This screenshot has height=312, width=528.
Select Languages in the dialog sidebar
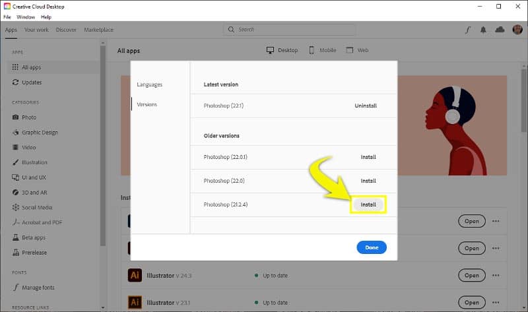(150, 84)
